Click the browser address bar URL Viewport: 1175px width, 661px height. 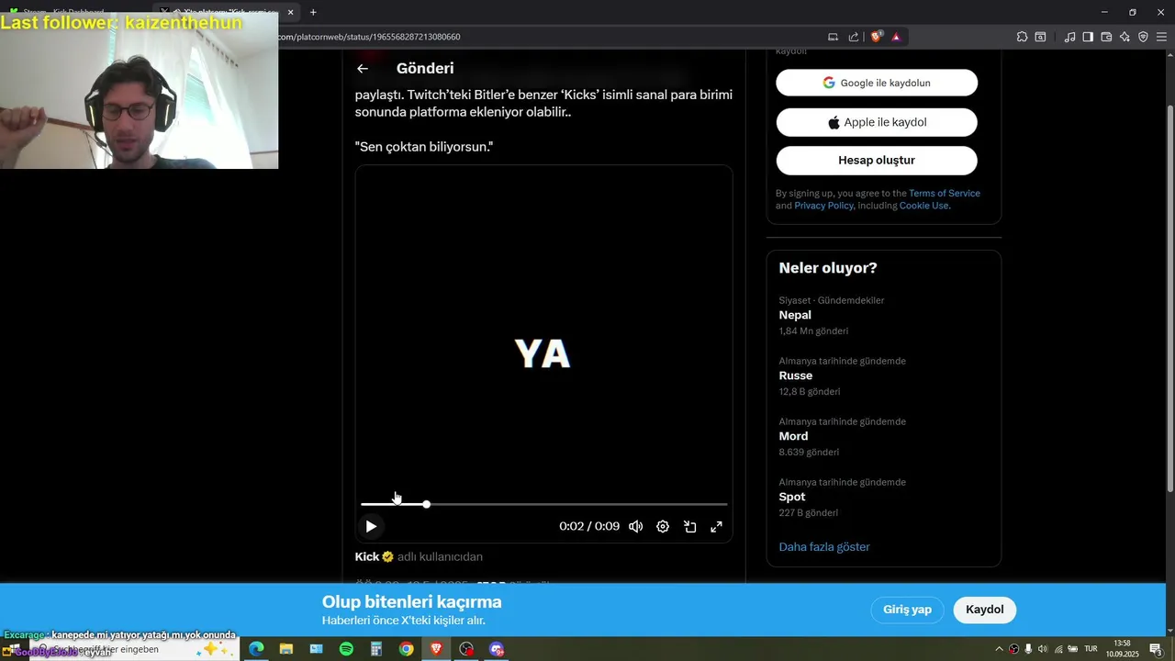pos(369,37)
